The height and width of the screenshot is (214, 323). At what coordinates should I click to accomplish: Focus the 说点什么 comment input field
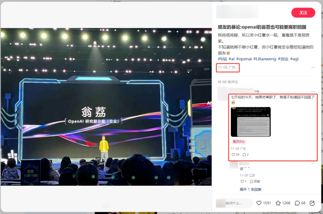click(x=234, y=203)
